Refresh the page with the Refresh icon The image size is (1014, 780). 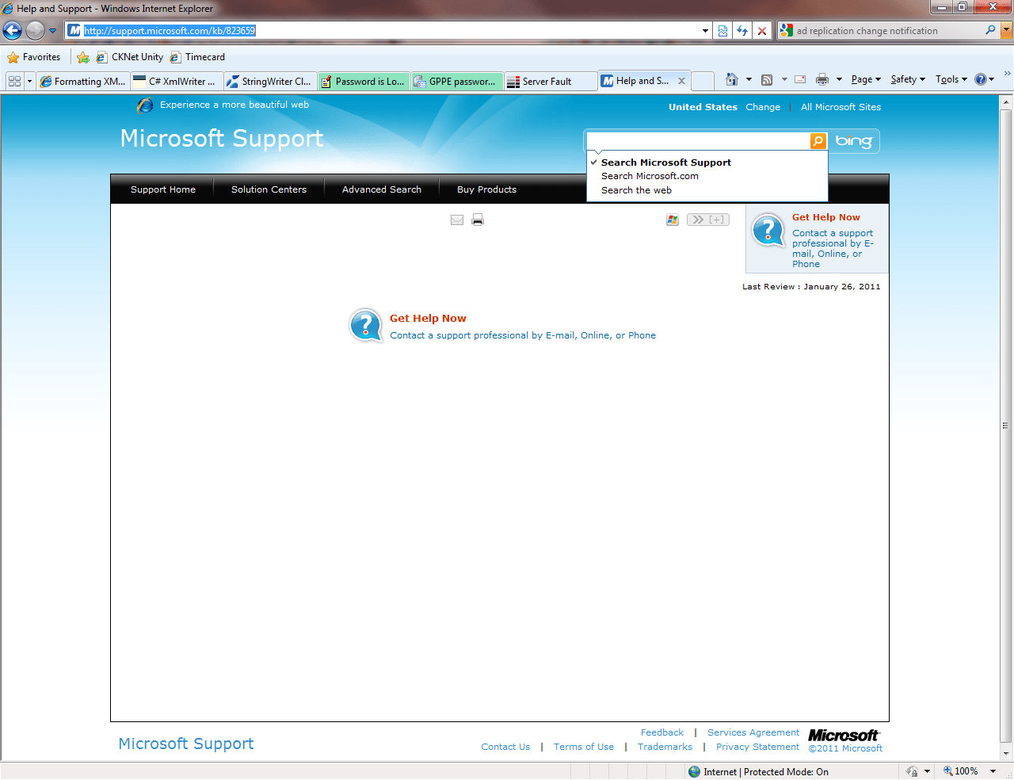coord(742,31)
